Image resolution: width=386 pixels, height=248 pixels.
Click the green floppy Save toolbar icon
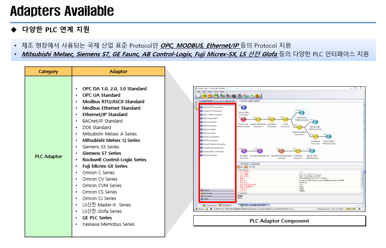point(216,96)
